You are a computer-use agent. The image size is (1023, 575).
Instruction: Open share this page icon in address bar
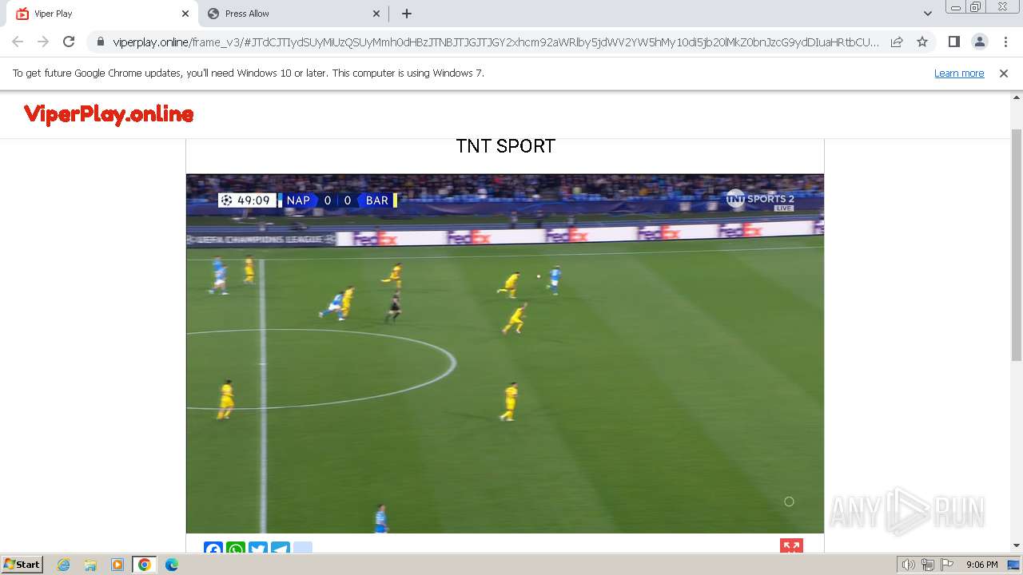tap(897, 42)
